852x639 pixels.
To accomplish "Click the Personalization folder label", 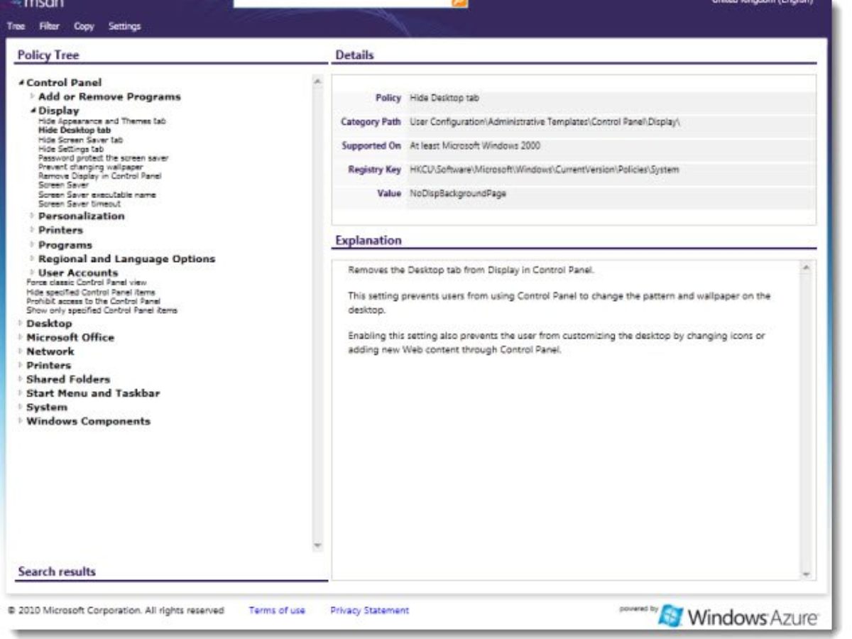I will (x=82, y=216).
